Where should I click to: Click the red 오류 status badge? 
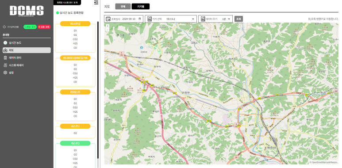(x=44, y=27)
